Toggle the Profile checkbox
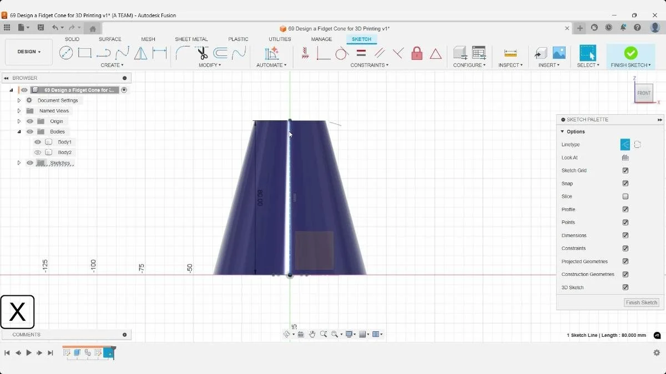The image size is (666, 374). click(625, 209)
